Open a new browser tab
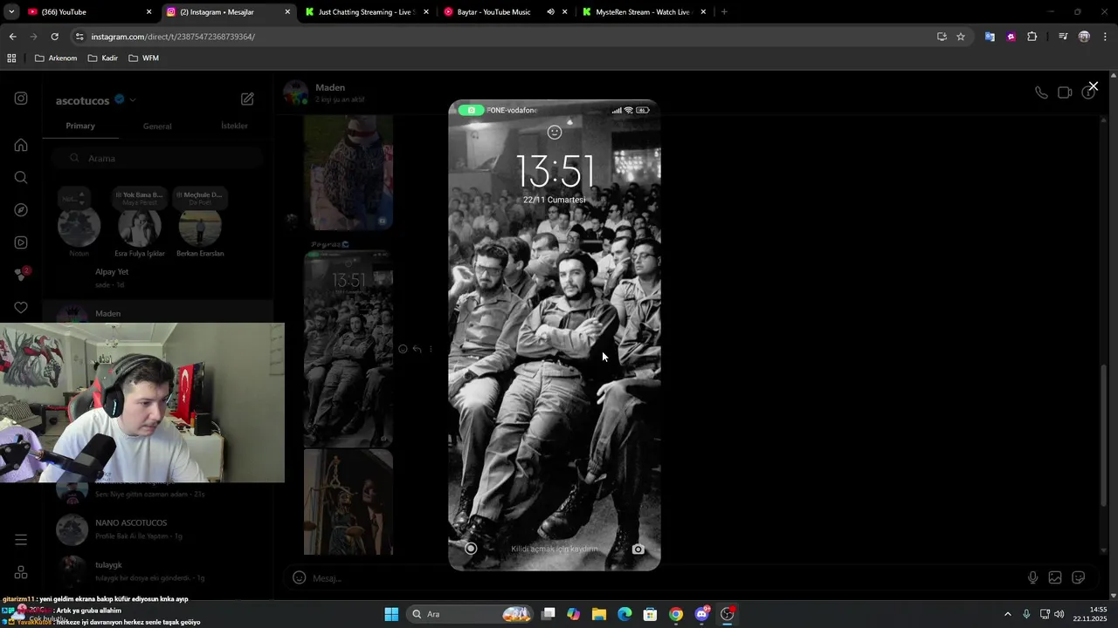The image size is (1118, 628). pyautogui.click(x=724, y=12)
